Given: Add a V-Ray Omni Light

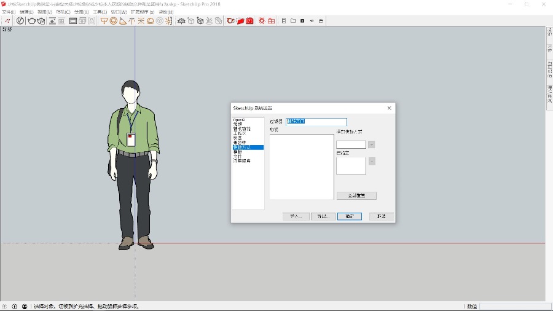Looking at the screenshot, I should click(141, 21).
